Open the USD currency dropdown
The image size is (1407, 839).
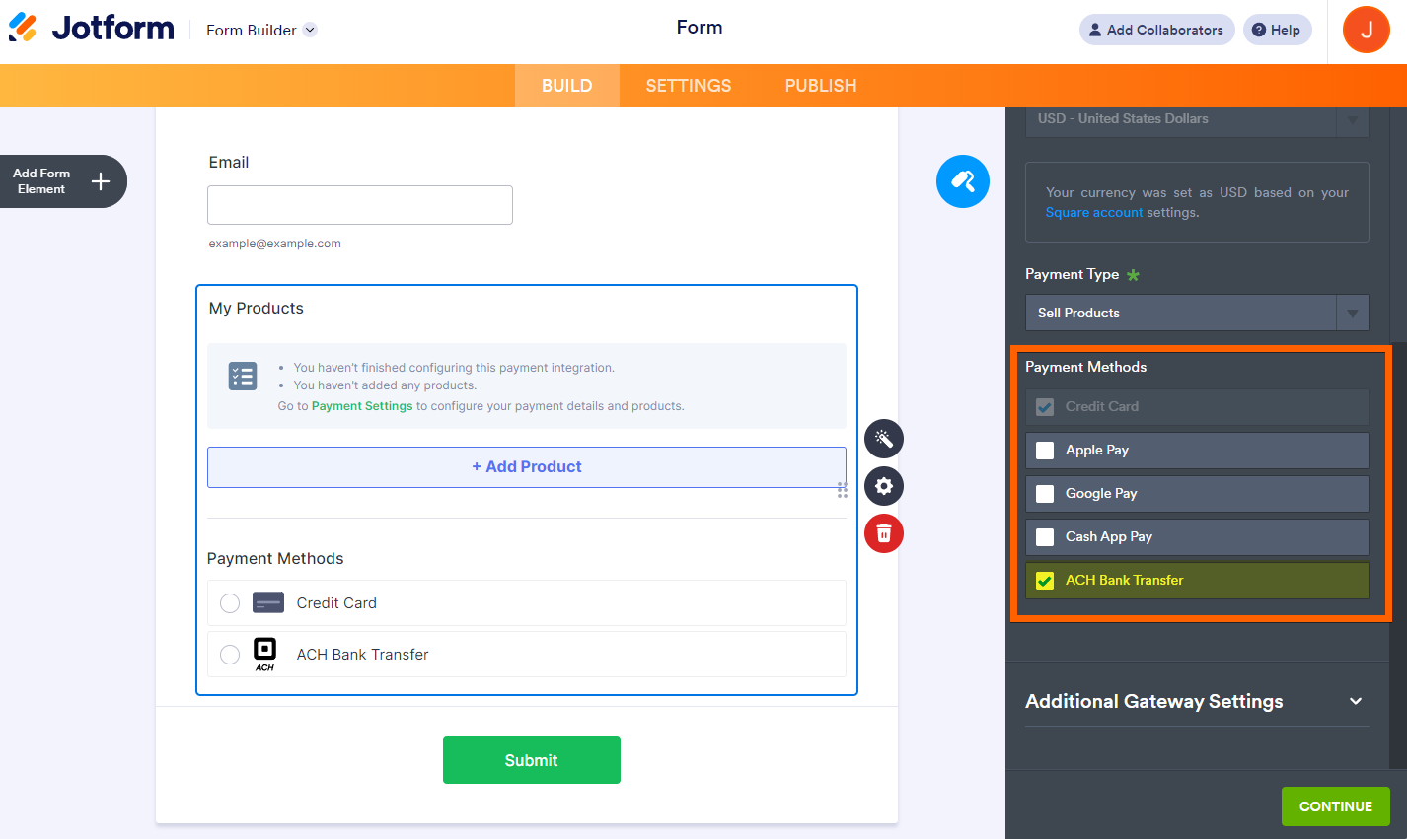tap(1197, 119)
